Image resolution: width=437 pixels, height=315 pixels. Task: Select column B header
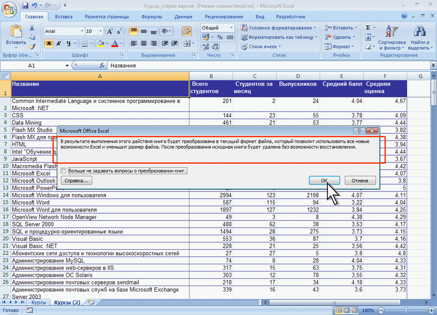click(x=211, y=76)
